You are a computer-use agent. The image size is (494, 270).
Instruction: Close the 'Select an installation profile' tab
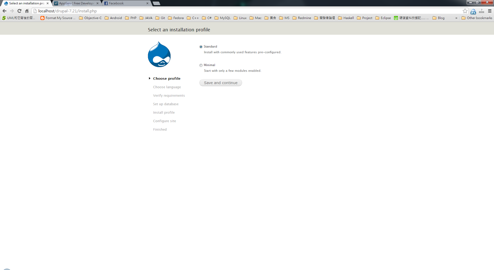(48, 3)
